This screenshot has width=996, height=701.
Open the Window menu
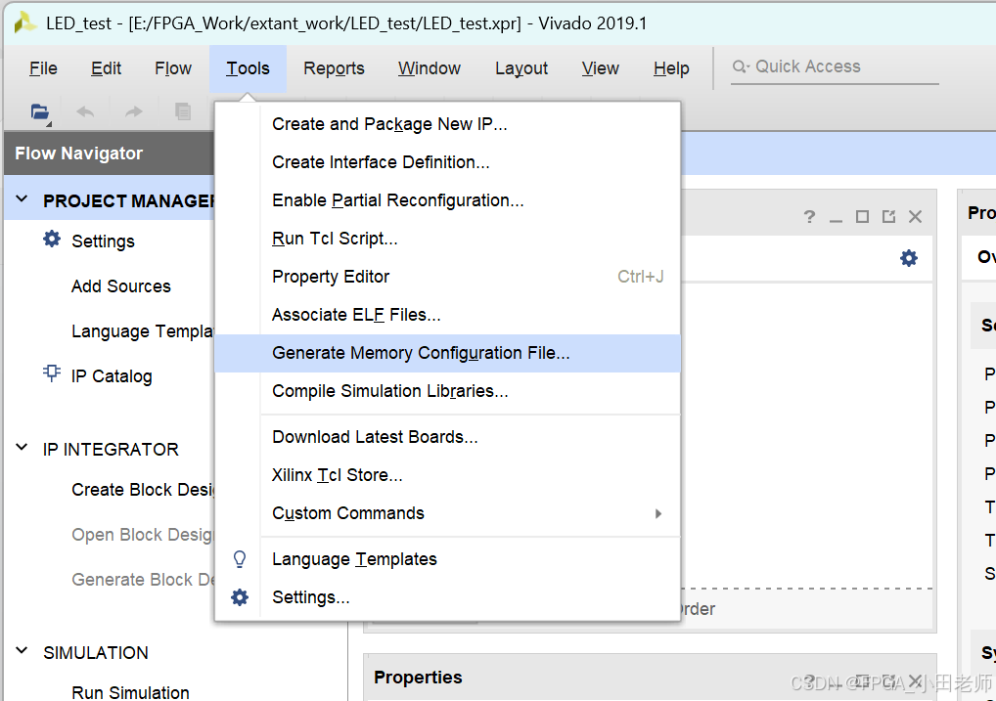(x=430, y=67)
